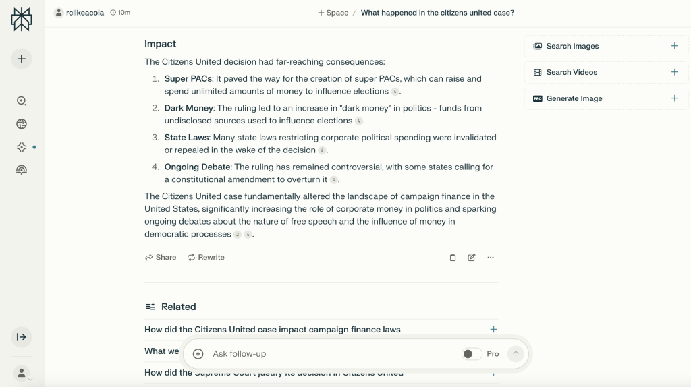Expand the Generate Image option
Image resolution: width=691 pixels, height=387 pixels.
coord(606,98)
